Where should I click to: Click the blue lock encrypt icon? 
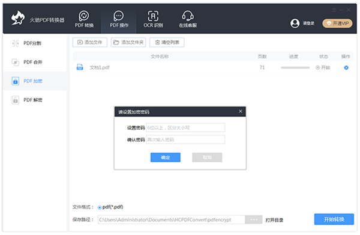(x=15, y=81)
